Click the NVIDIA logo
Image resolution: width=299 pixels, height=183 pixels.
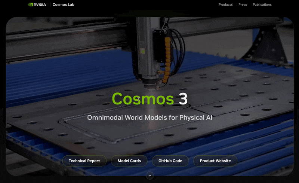tap(37, 4)
